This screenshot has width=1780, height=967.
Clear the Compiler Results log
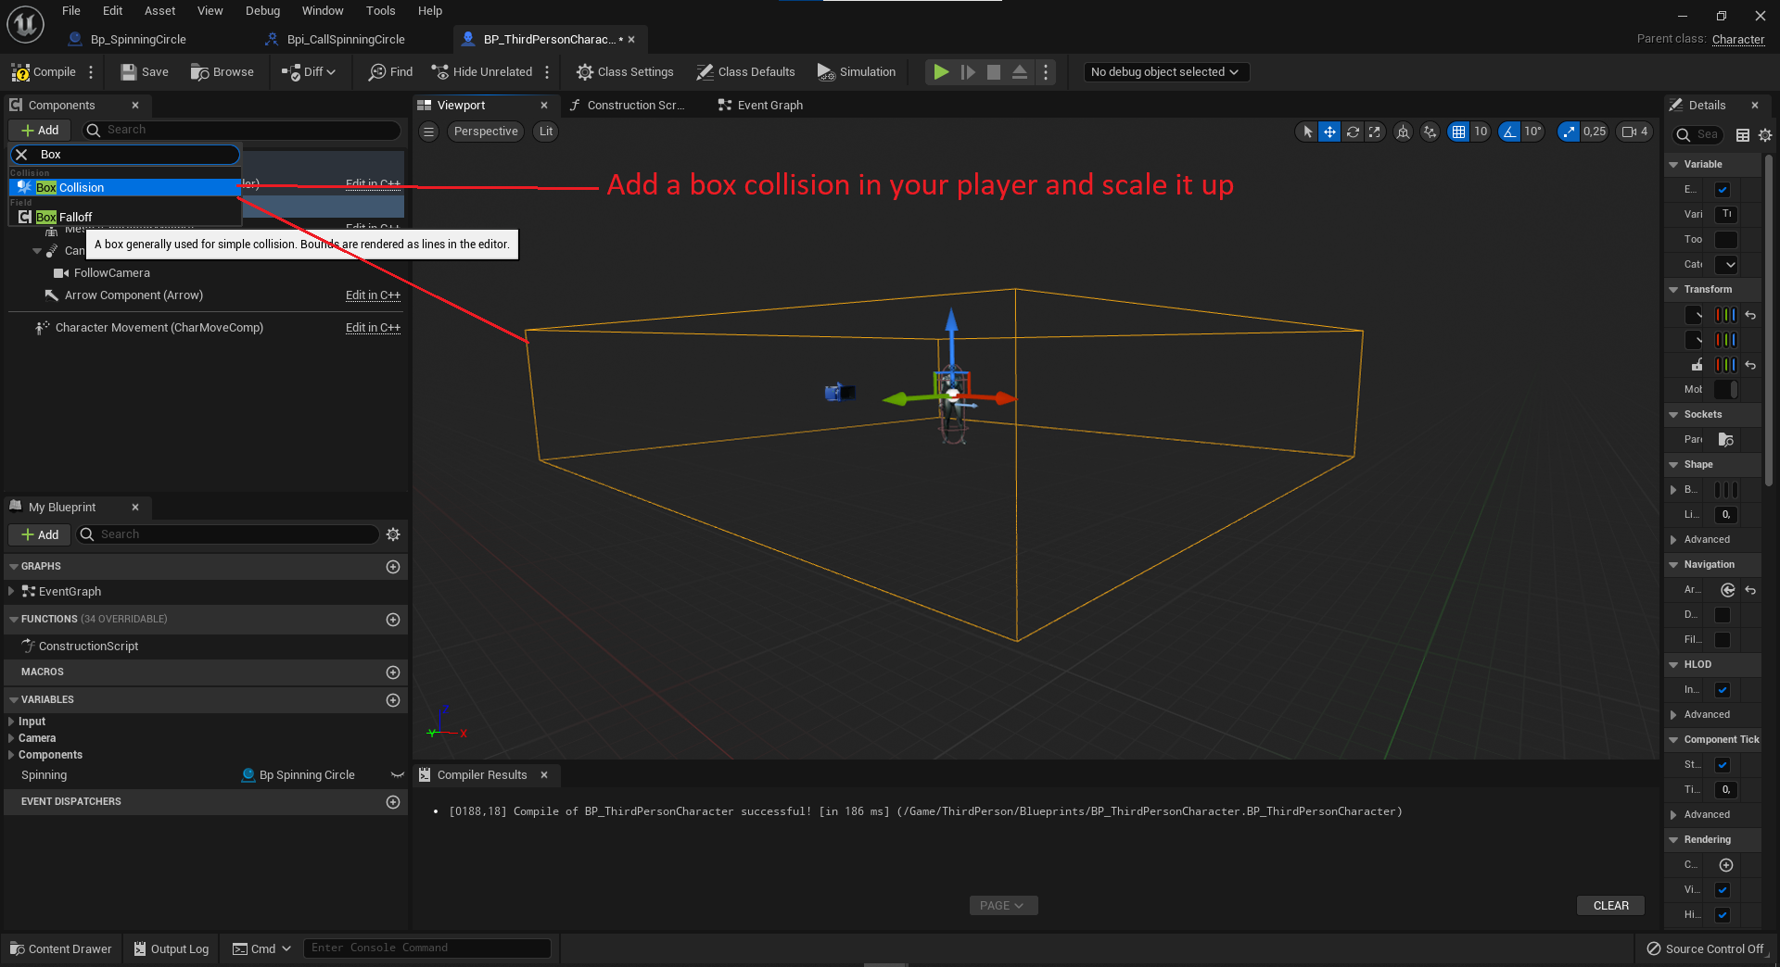pyautogui.click(x=1610, y=906)
